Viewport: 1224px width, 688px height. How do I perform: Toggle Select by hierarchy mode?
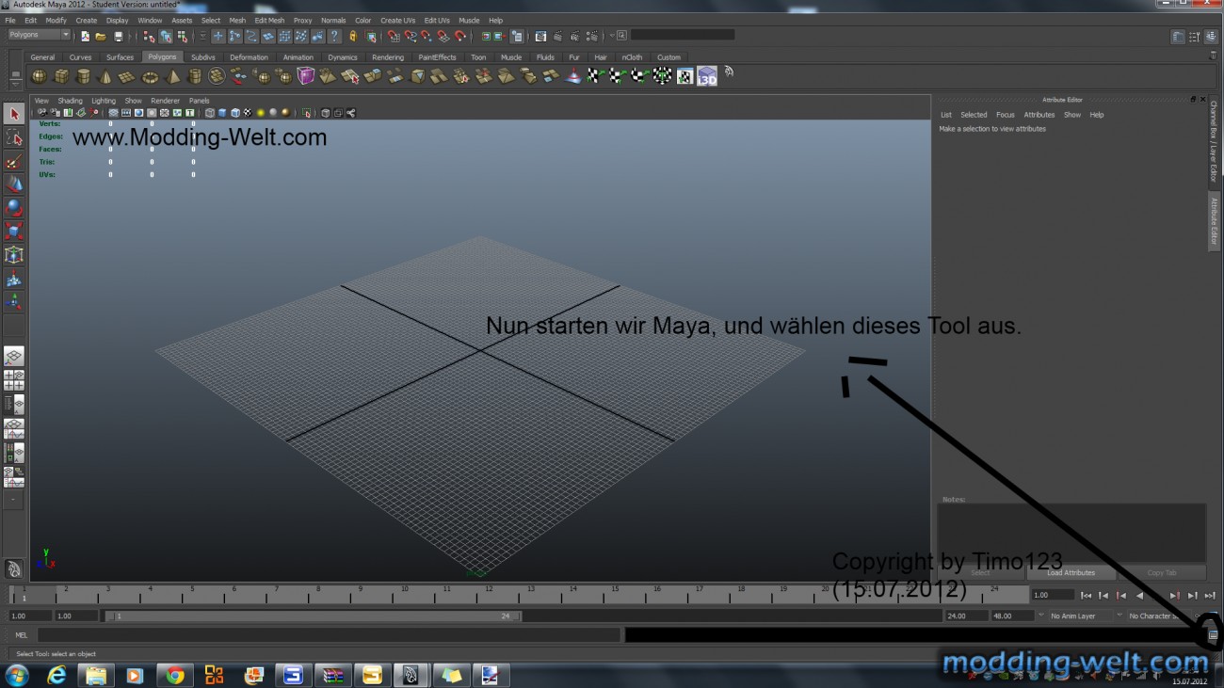pyautogui.click(x=149, y=37)
